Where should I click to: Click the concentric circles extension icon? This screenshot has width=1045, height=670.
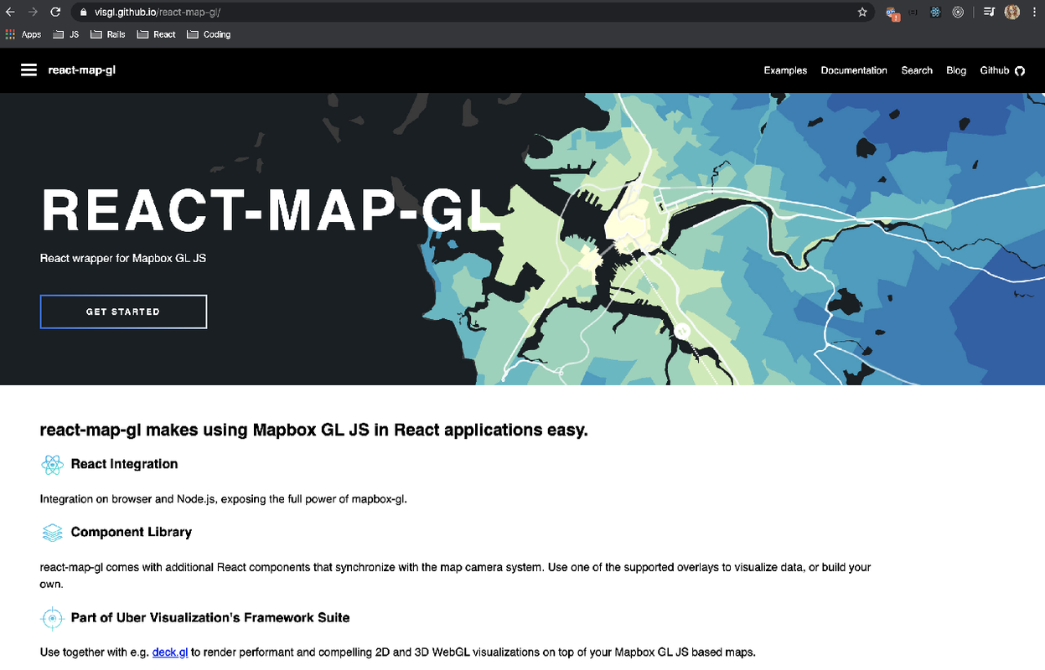(958, 13)
